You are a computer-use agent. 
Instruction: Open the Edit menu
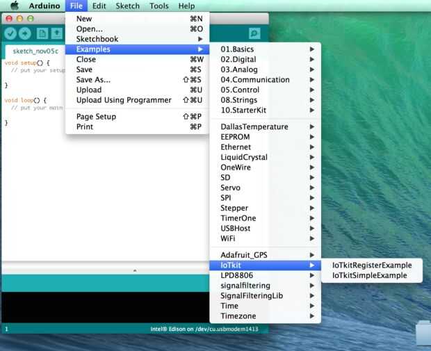(99, 6)
